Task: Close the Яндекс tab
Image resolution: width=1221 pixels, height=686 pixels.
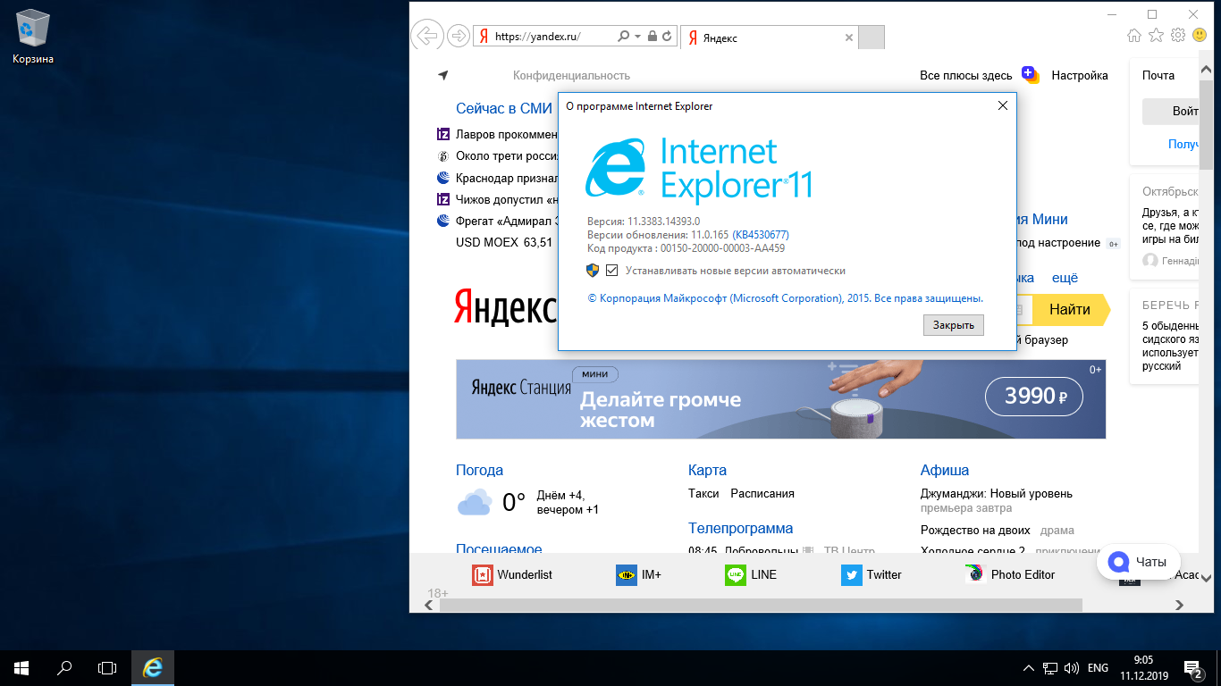Action: click(849, 38)
